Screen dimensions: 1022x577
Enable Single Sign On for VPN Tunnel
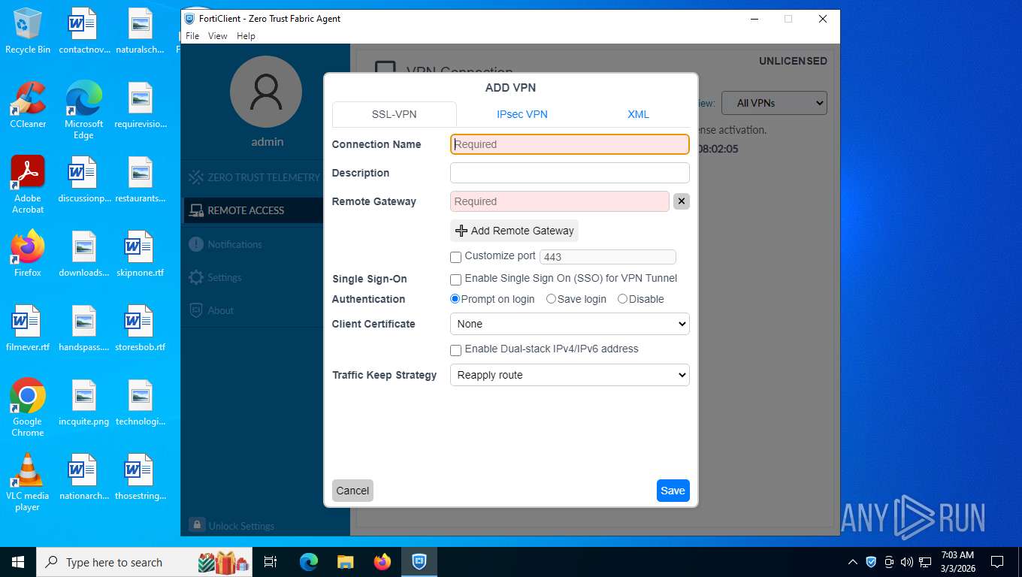click(x=455, y=279)
